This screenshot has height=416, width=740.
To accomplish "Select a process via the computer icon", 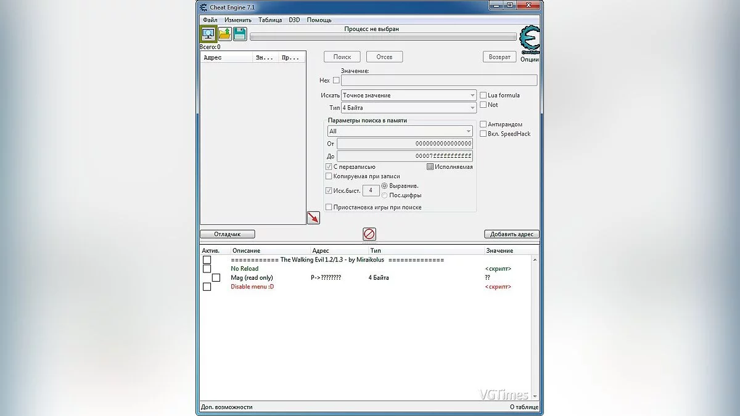I will [x=208, y=33].
